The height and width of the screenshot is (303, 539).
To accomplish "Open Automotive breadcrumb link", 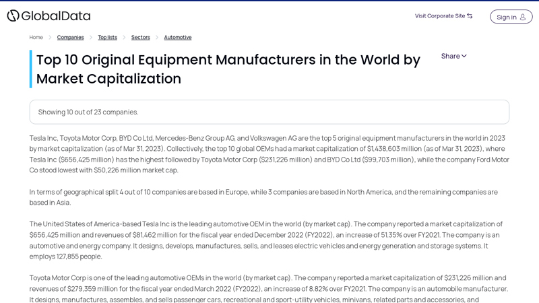I will [x=178, y=37].
